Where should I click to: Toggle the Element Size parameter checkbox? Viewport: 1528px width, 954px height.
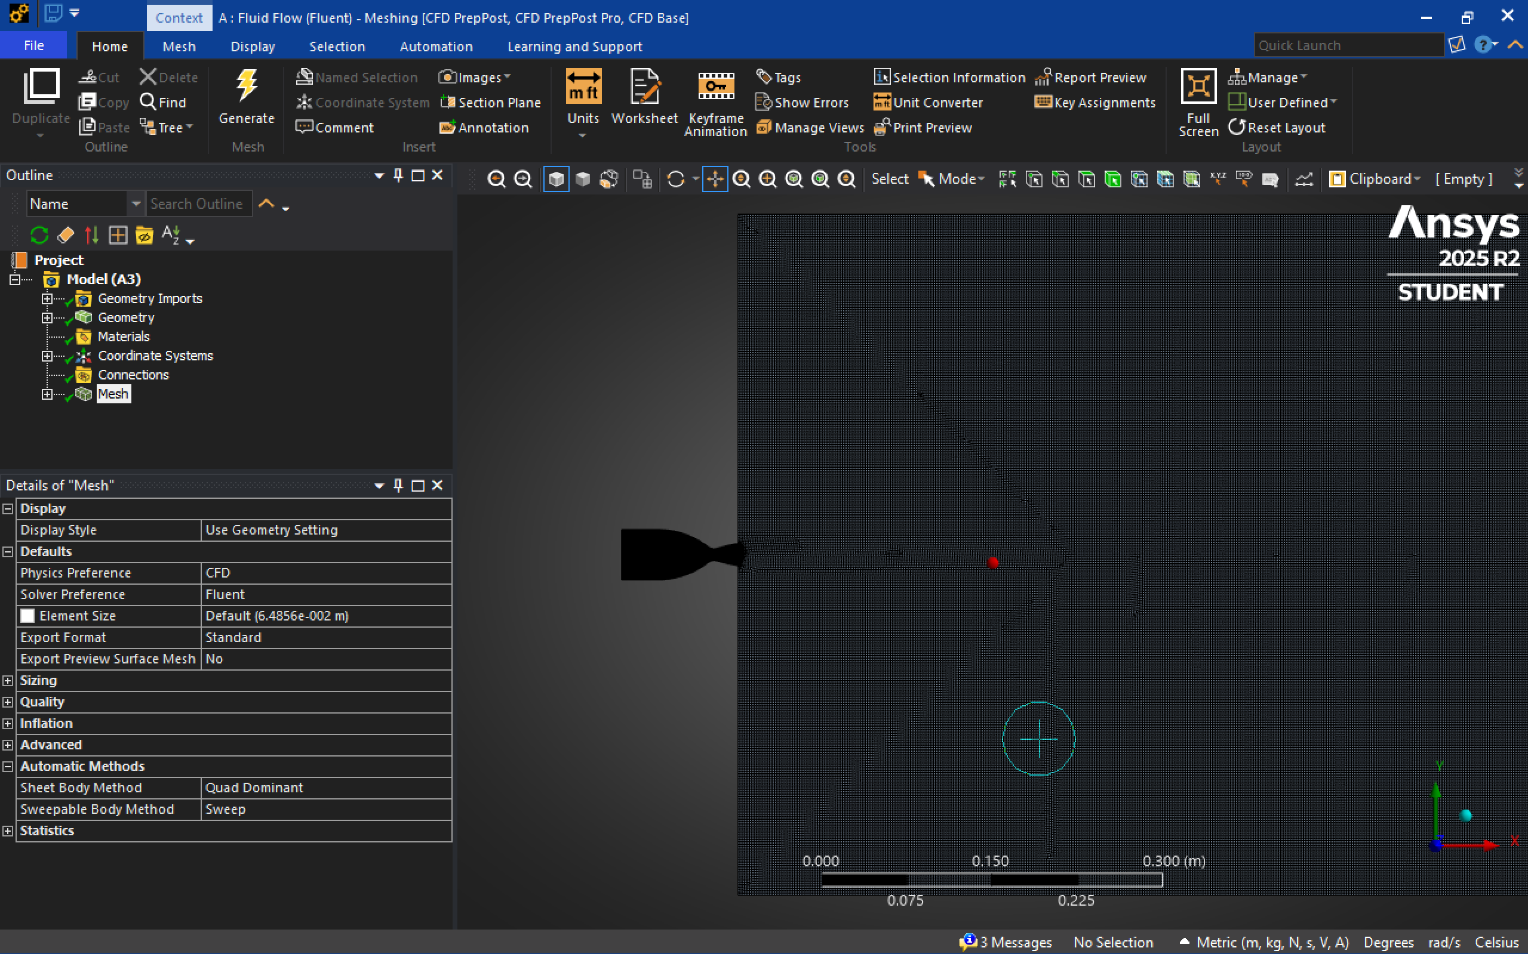[x=28, y=616]
